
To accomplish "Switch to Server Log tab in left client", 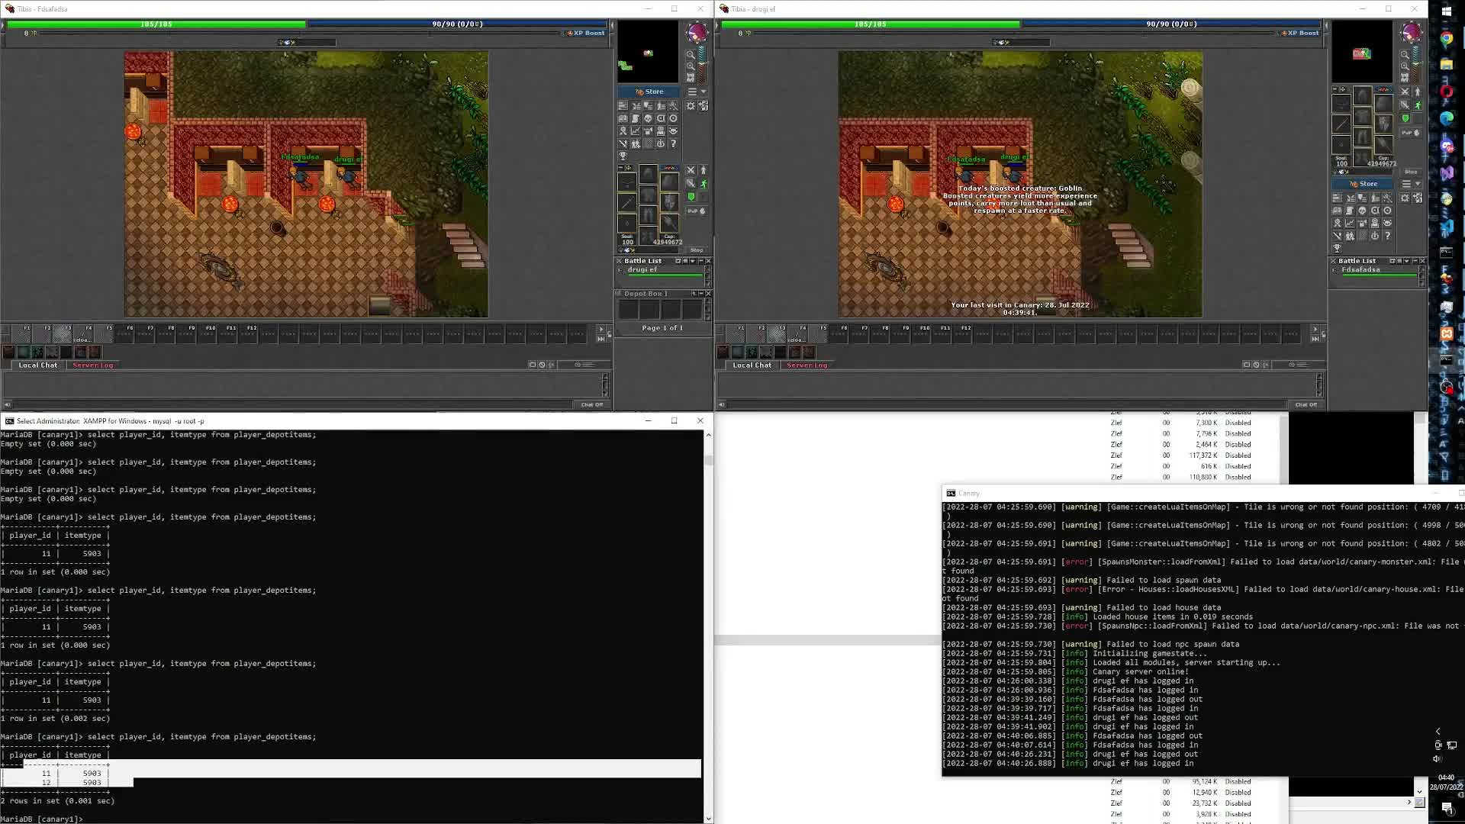I will point(92,365).
